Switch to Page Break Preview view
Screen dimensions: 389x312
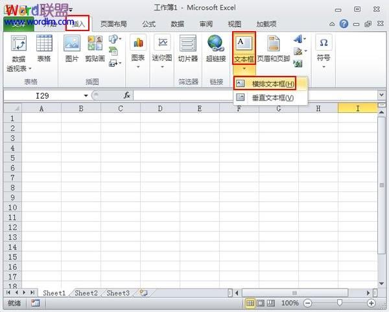coord(272,303)
